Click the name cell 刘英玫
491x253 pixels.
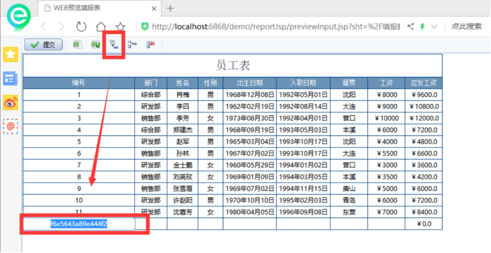(x=183, y=177)
